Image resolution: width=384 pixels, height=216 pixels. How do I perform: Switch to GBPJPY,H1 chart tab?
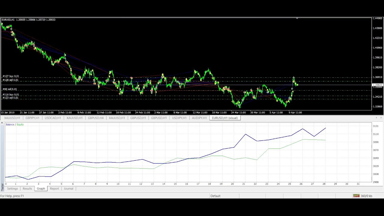32,118
